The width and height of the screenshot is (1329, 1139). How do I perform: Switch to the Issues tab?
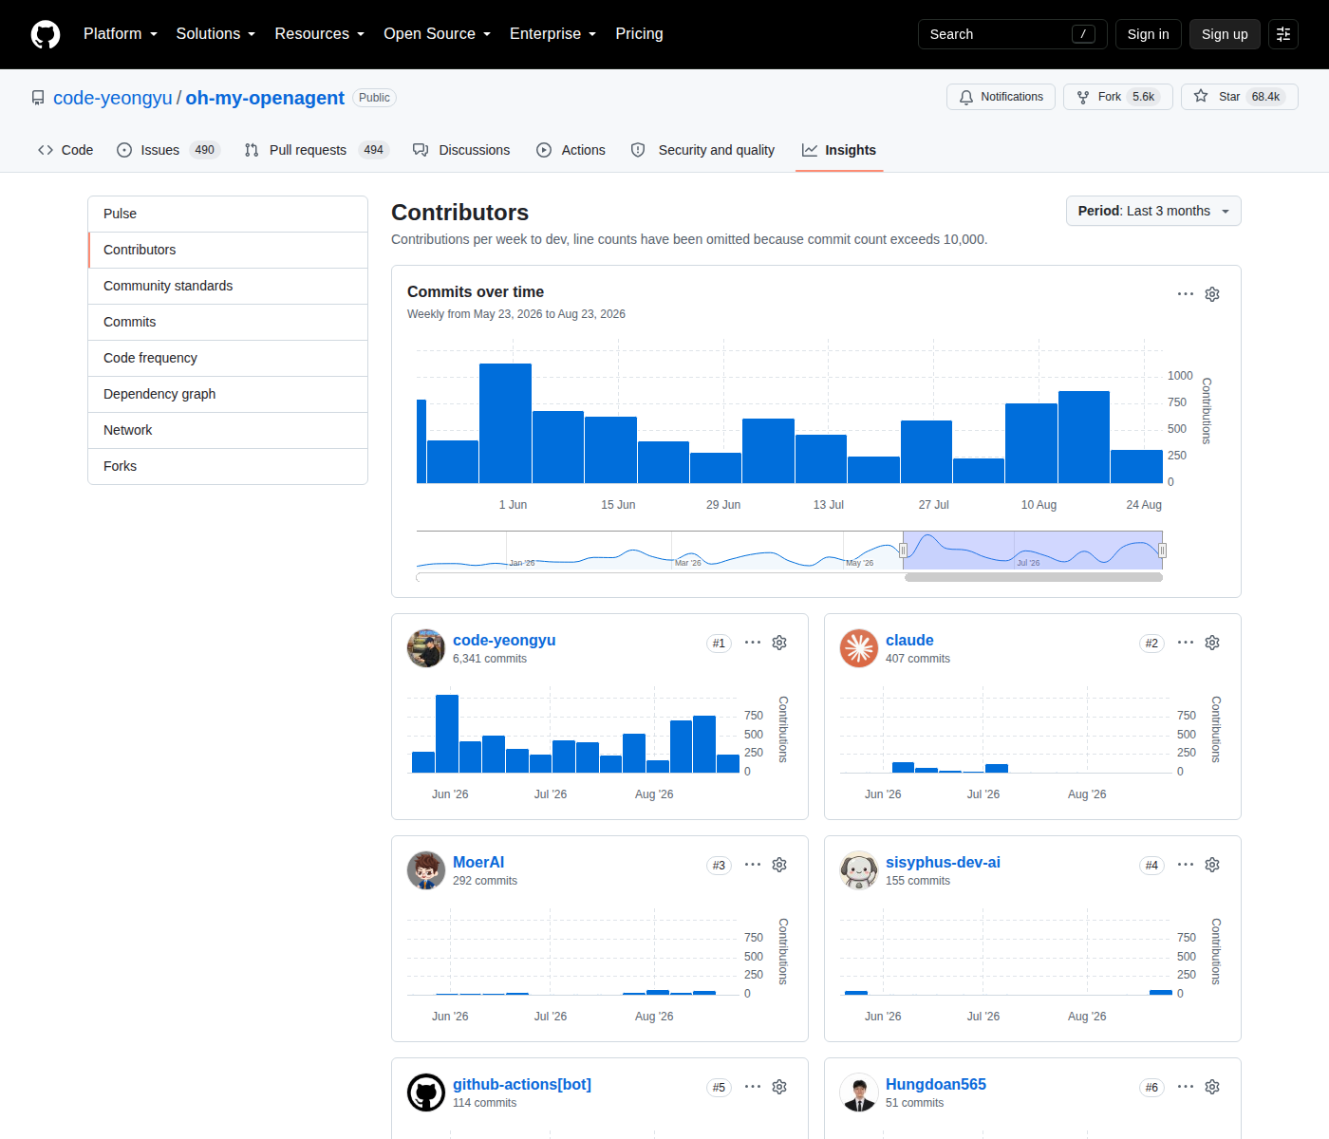[168, 150]
